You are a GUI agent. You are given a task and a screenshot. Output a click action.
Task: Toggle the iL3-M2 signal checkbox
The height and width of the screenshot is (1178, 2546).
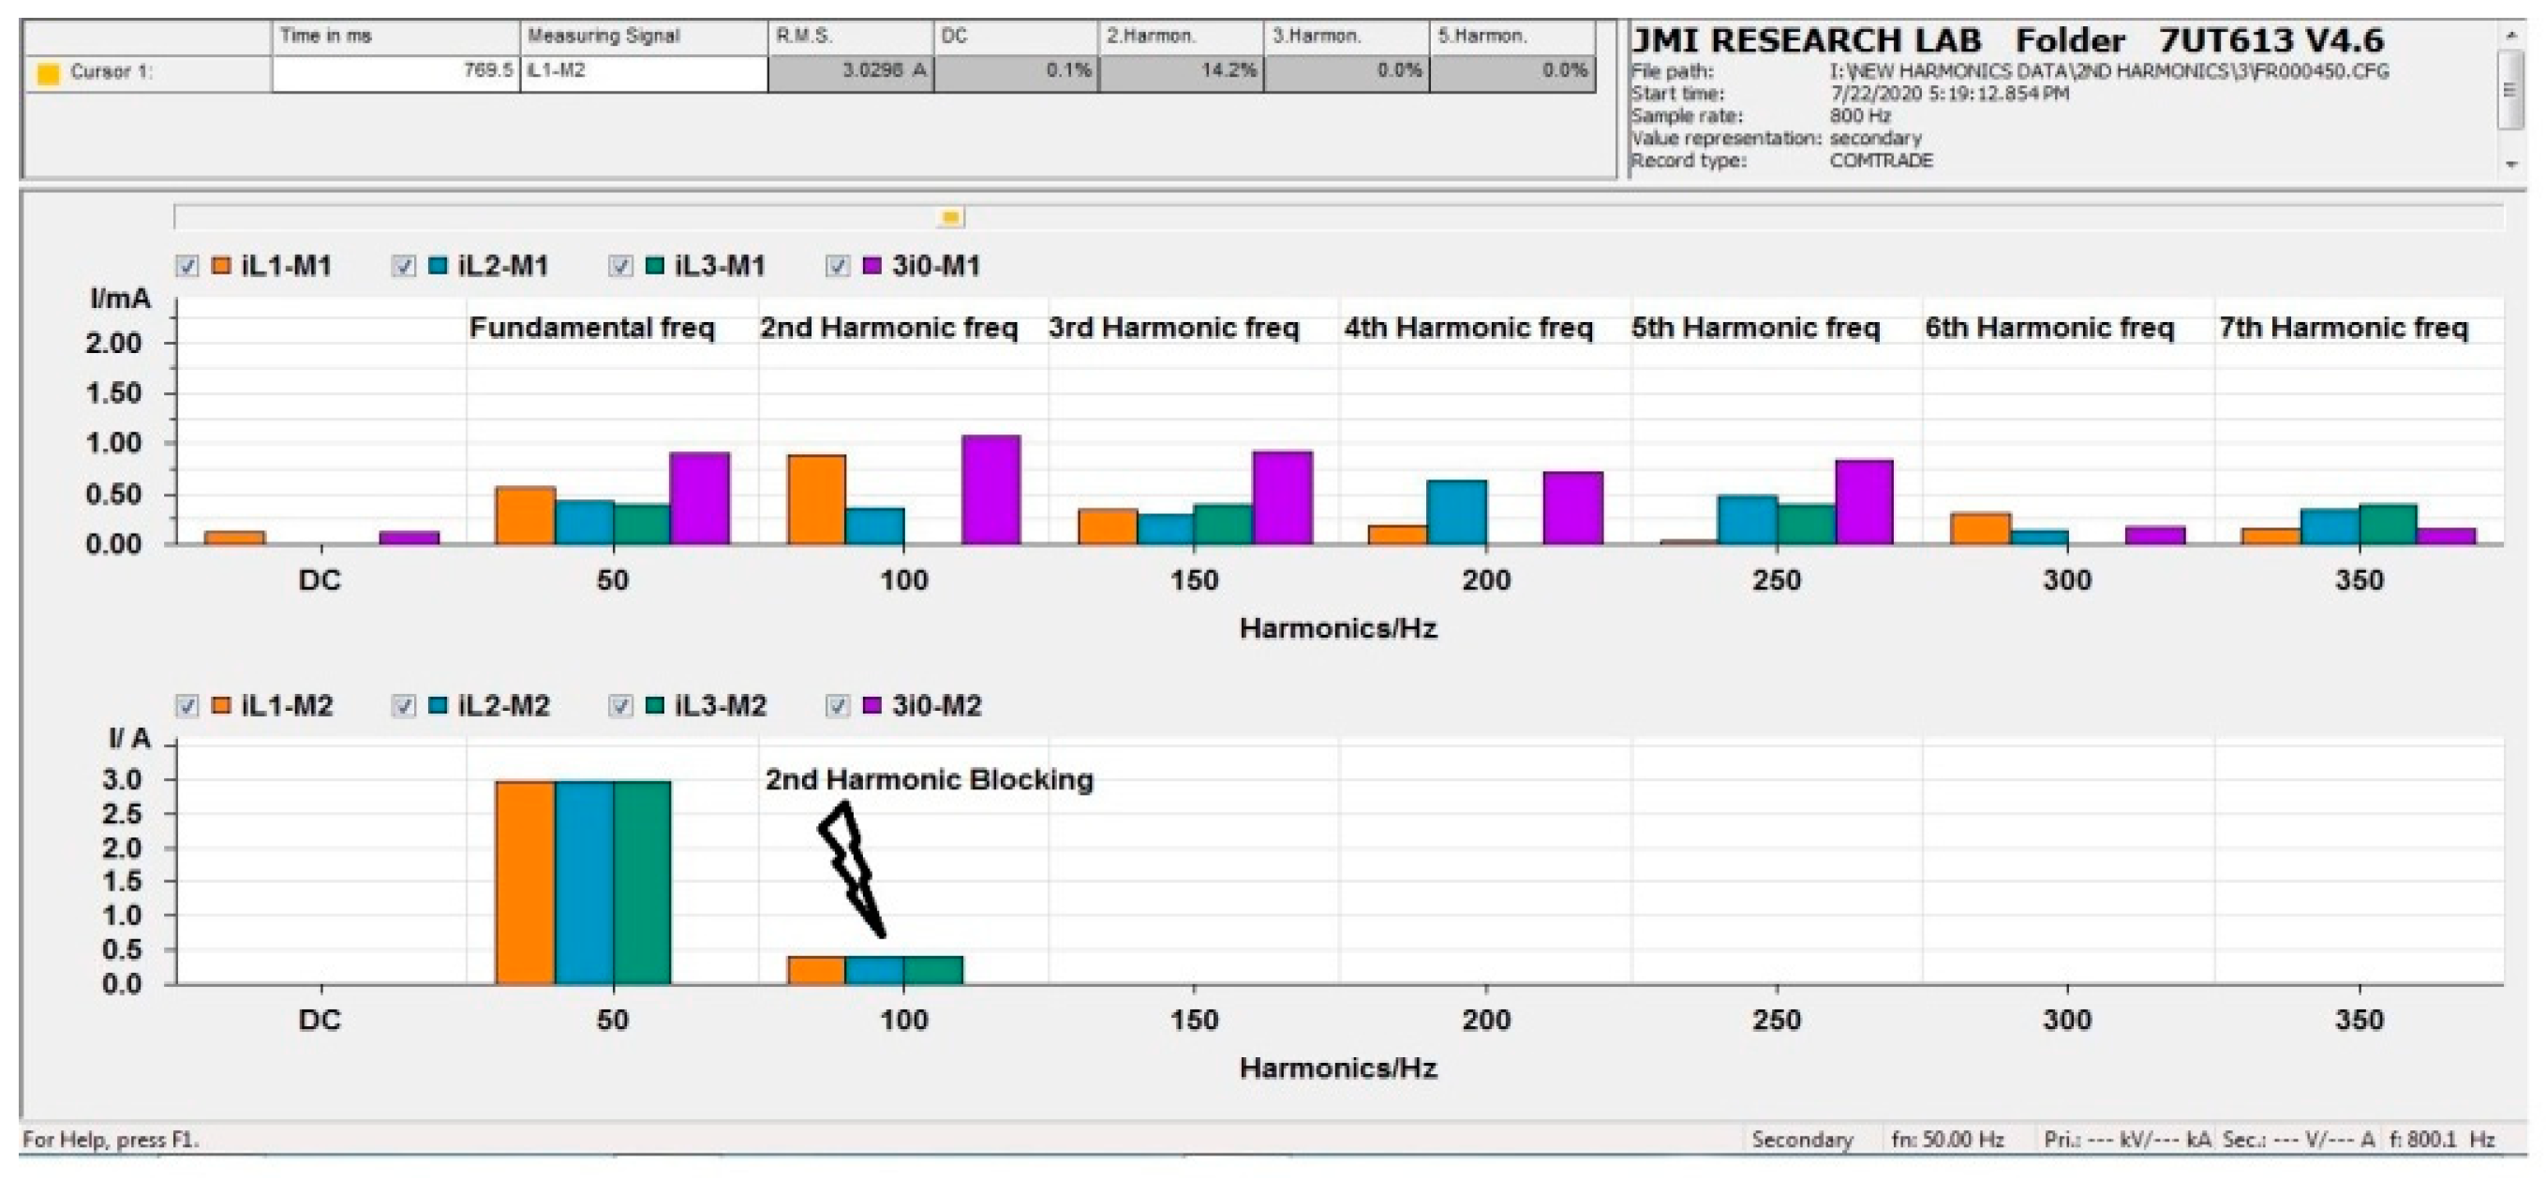[x=620, y=707]
